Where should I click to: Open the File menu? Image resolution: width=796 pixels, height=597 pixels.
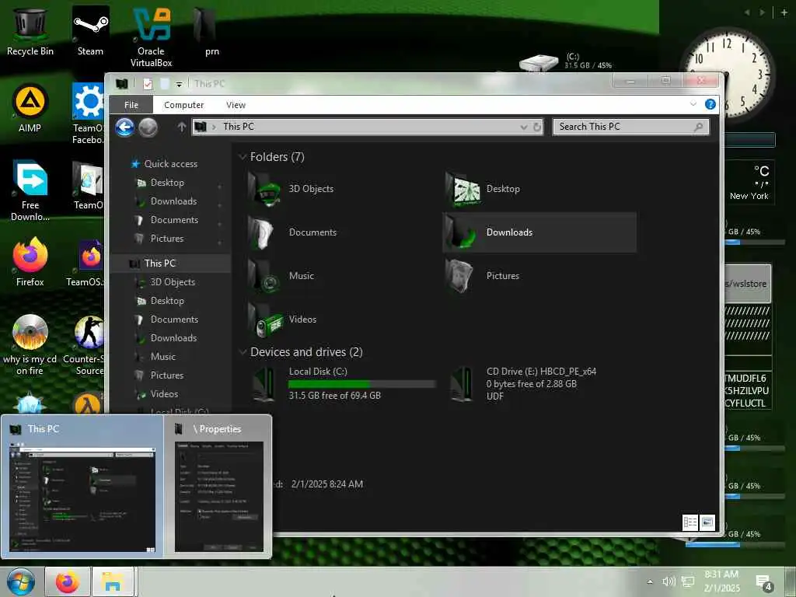point(131,105)
